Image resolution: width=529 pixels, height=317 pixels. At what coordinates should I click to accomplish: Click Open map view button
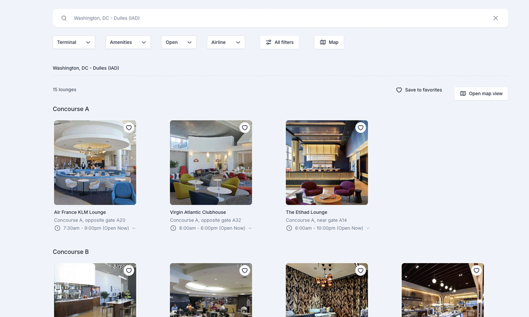pyautogui.click(x=481, y=94)
